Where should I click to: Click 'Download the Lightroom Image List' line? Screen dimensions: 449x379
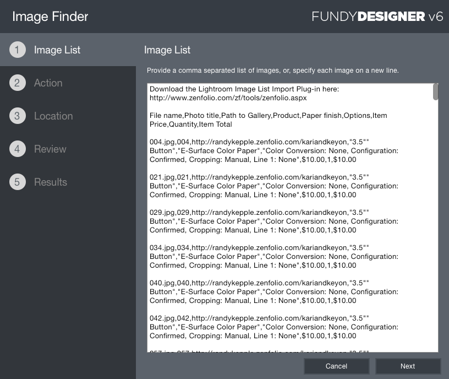click(244, 89)
